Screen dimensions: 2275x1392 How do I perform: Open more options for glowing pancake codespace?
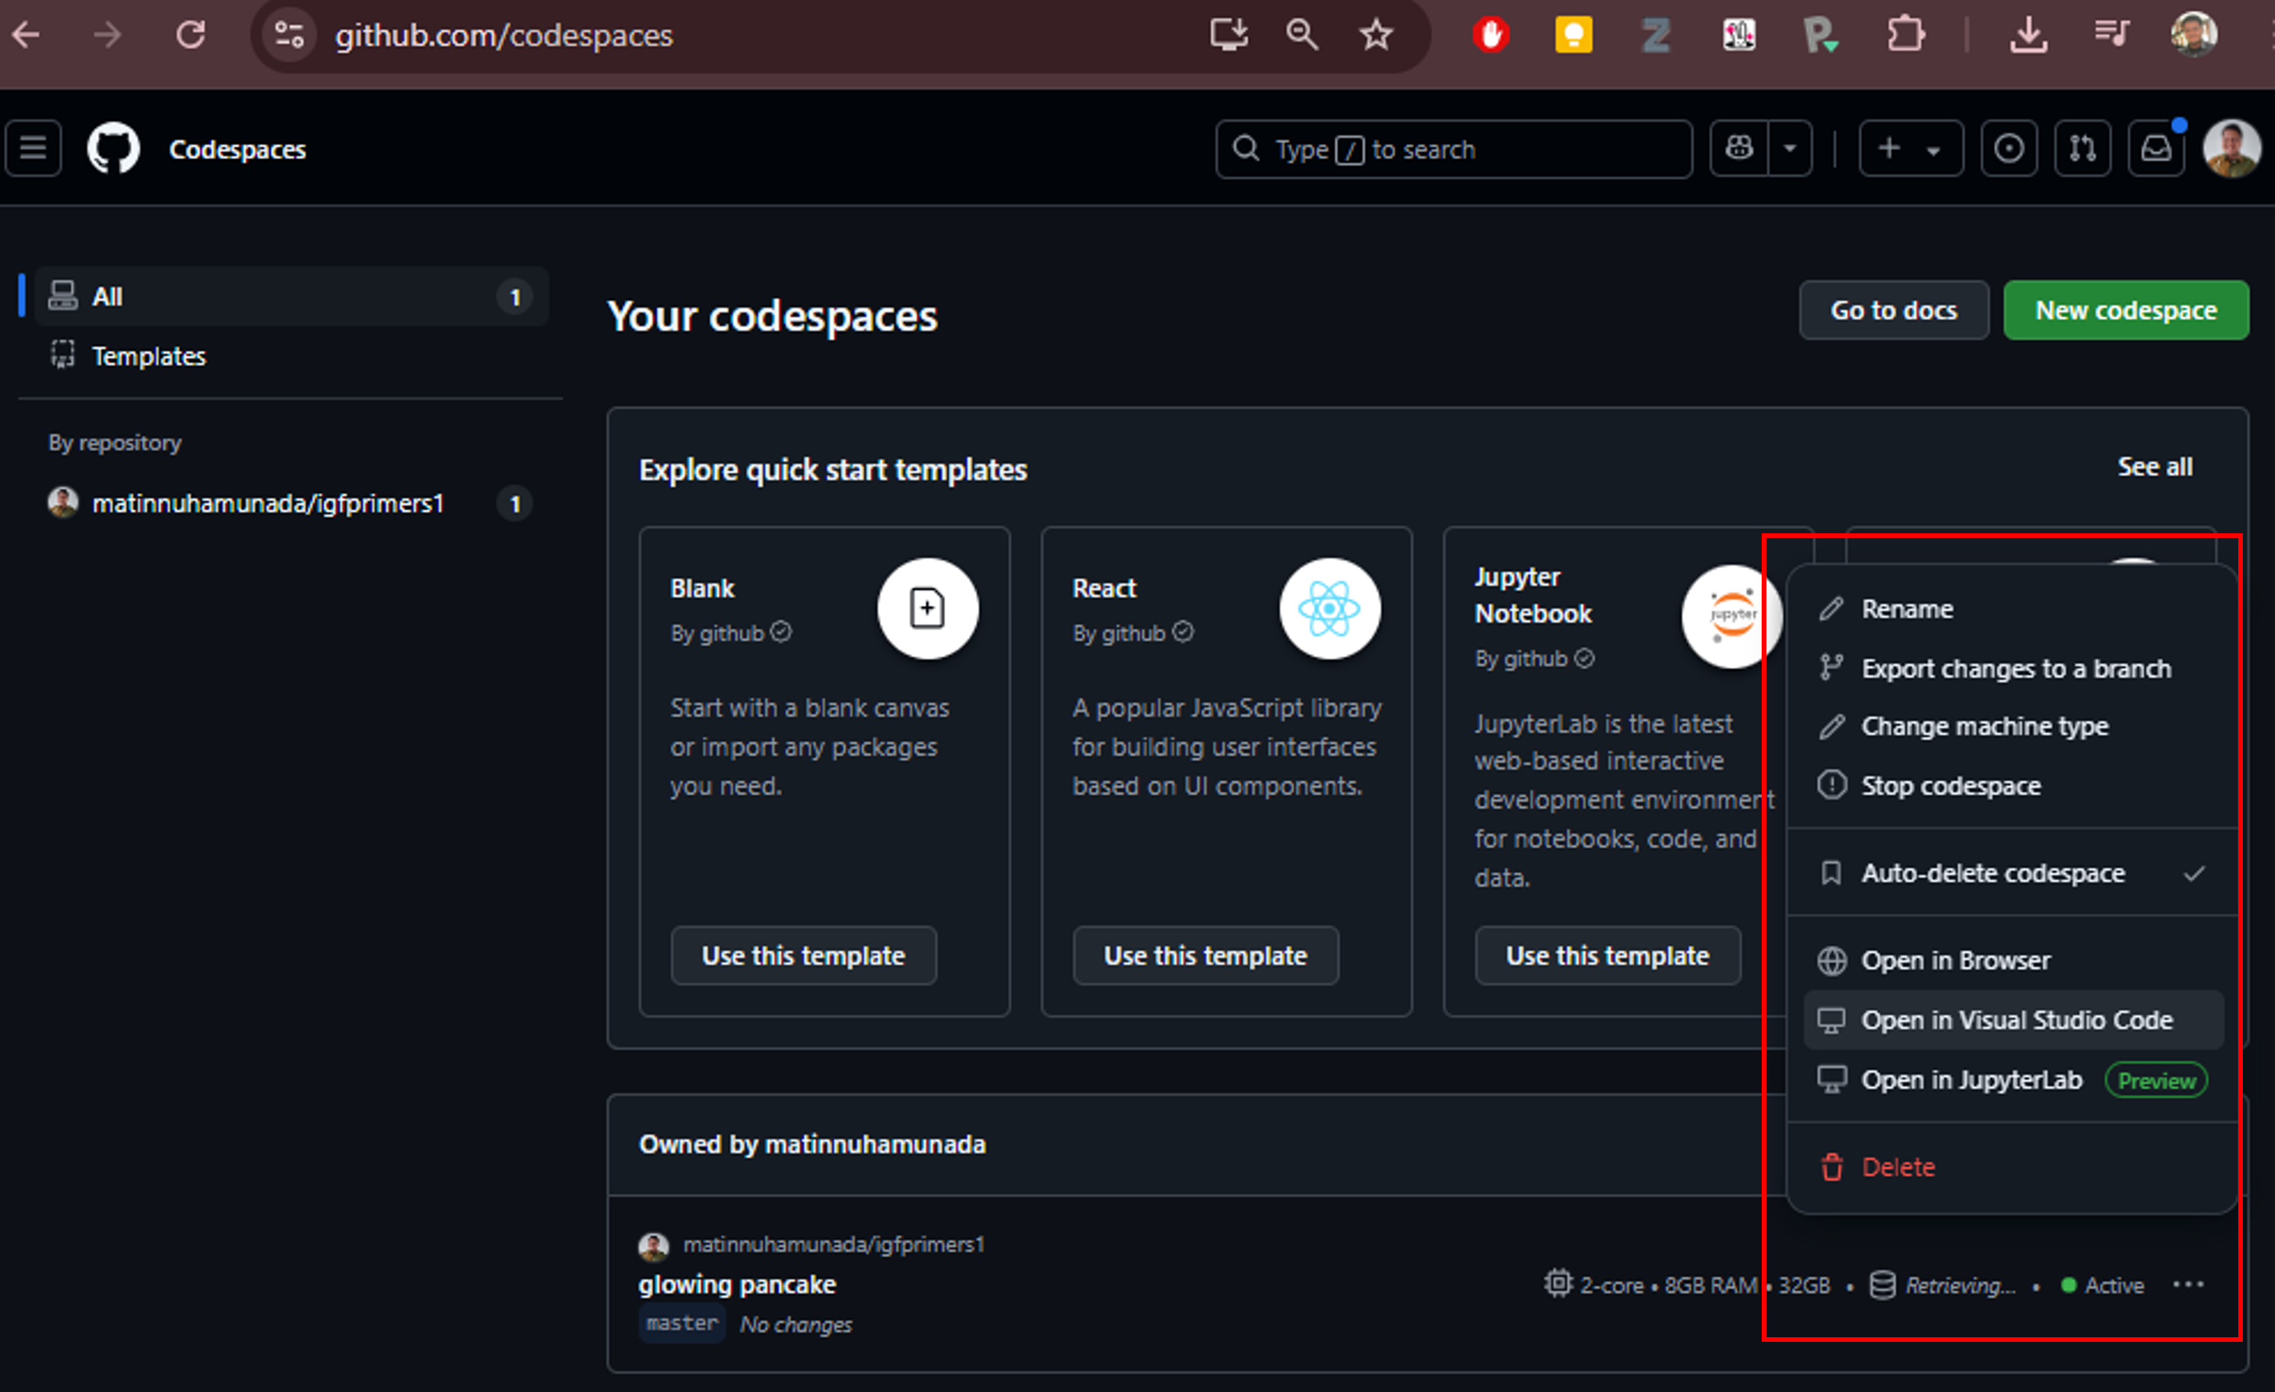click(2188, 1285)
